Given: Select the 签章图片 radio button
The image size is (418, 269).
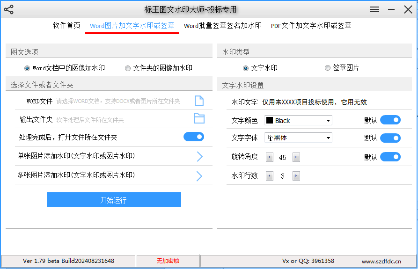Looking at the screenshot, I should click(x=328, y=68).
